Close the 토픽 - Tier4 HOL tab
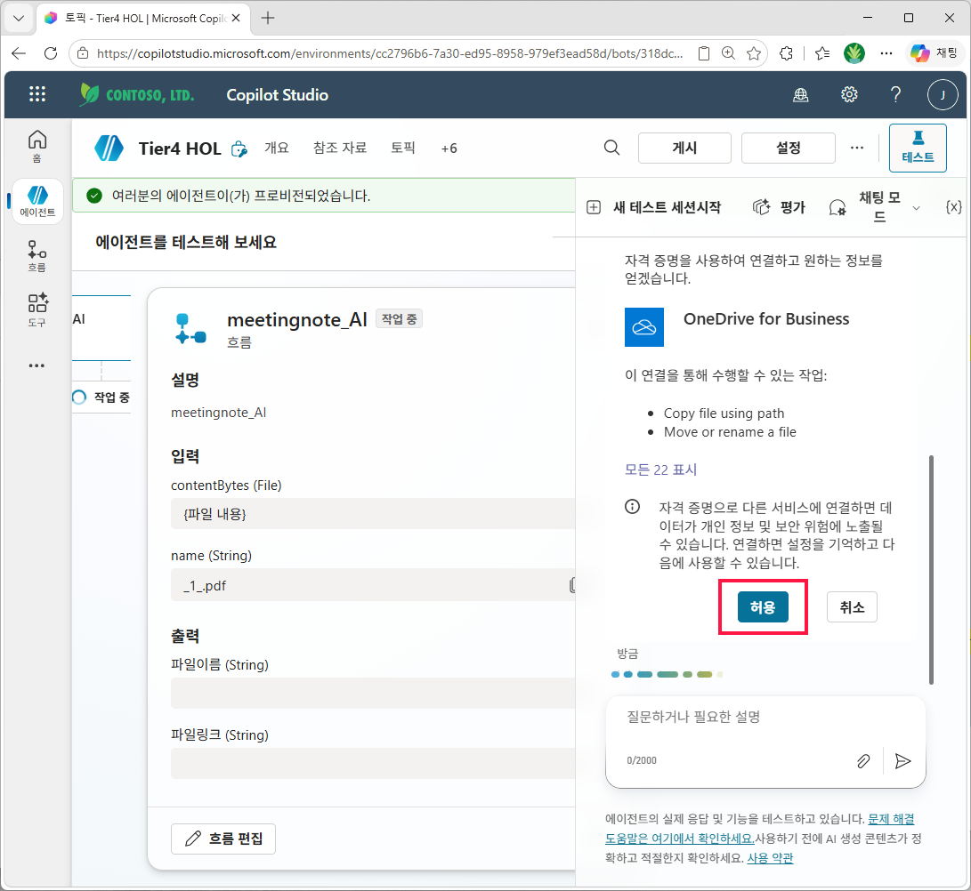Screen dimensions: 971x891 click(x=236, y=18)
